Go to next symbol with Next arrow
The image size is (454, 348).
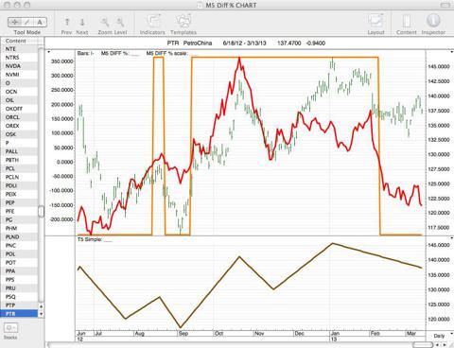click(x=82, y=22)
